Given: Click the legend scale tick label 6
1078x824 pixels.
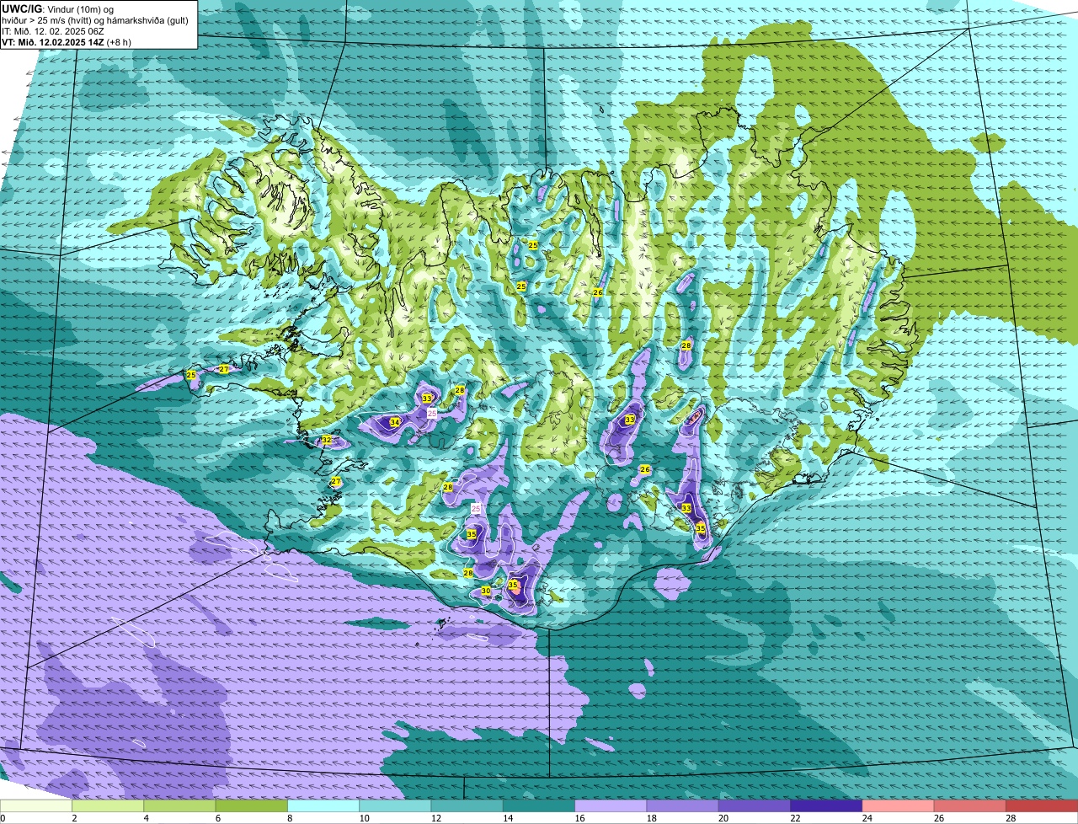Looking at the screenshot, I should [x=217, y=818].
